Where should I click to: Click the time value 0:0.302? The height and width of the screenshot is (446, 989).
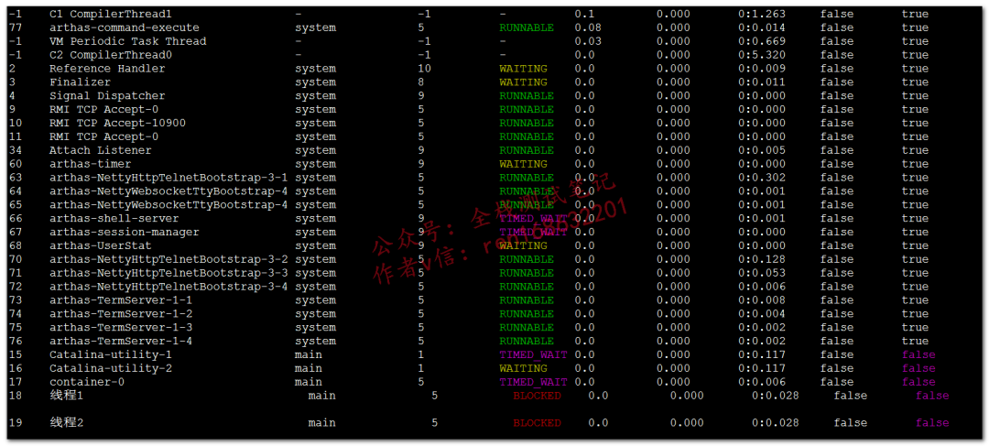(762, 178)
